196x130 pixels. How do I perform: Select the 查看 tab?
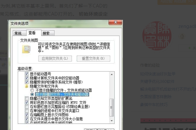tap(34, 33)
